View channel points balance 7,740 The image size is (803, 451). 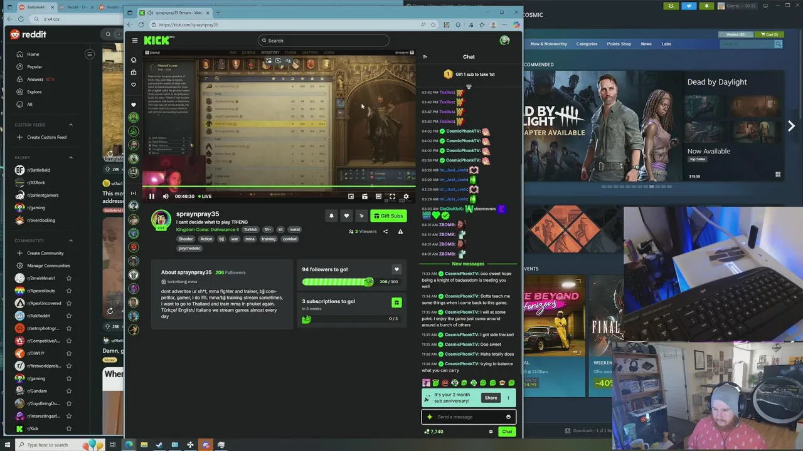point(433,432)
